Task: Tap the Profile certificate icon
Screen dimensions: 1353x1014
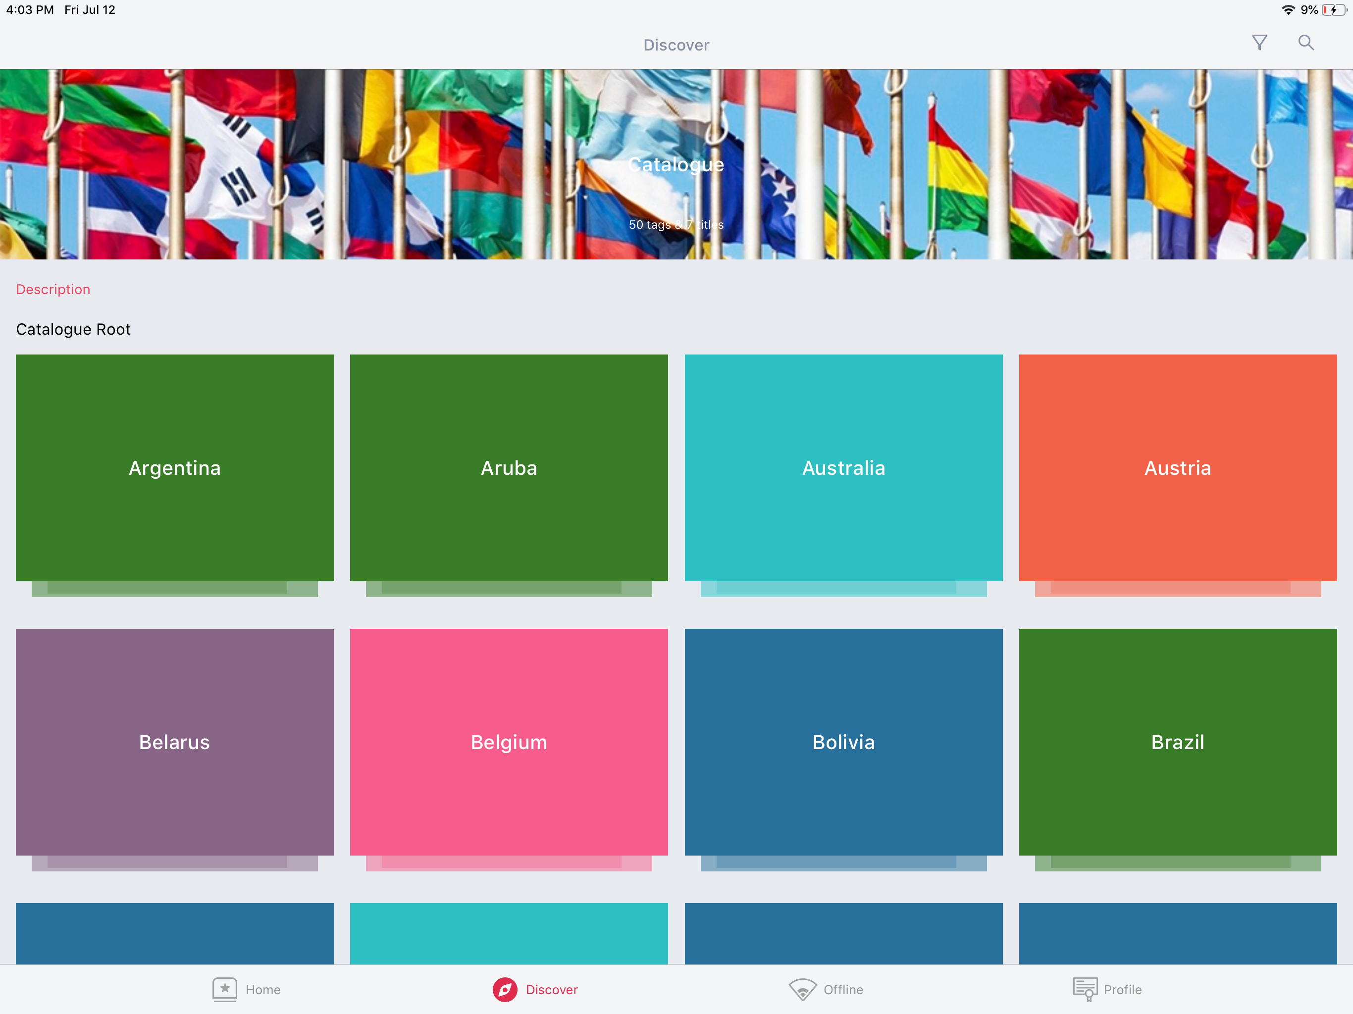Action: 1085,989
